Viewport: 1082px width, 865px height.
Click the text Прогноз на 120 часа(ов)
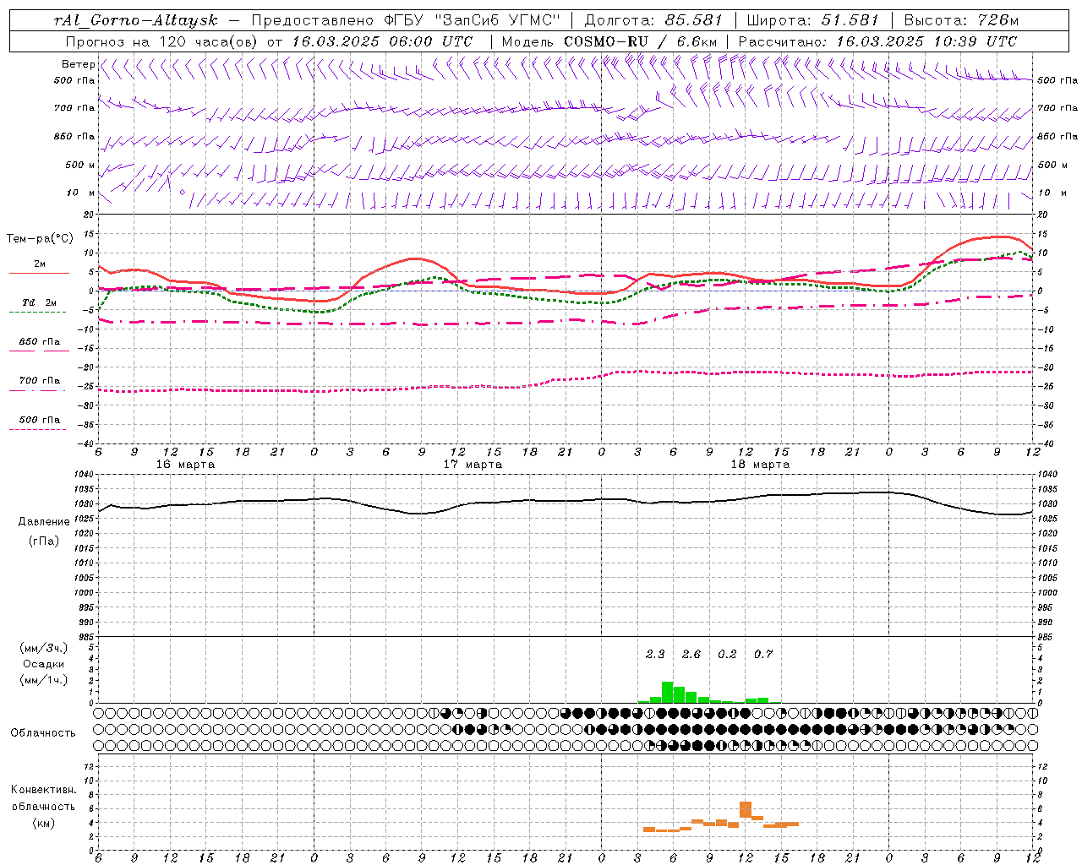(x=162, y=41)
